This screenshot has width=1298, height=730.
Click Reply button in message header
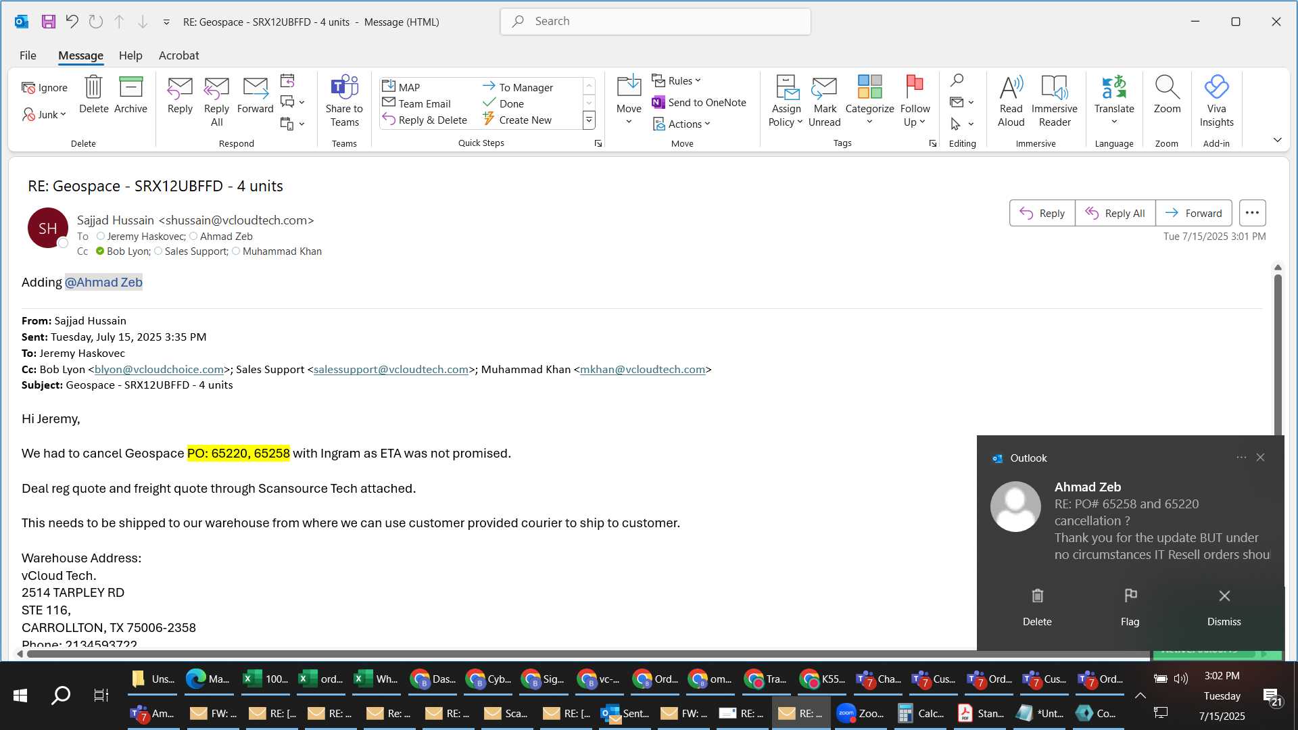point(1042,213)
